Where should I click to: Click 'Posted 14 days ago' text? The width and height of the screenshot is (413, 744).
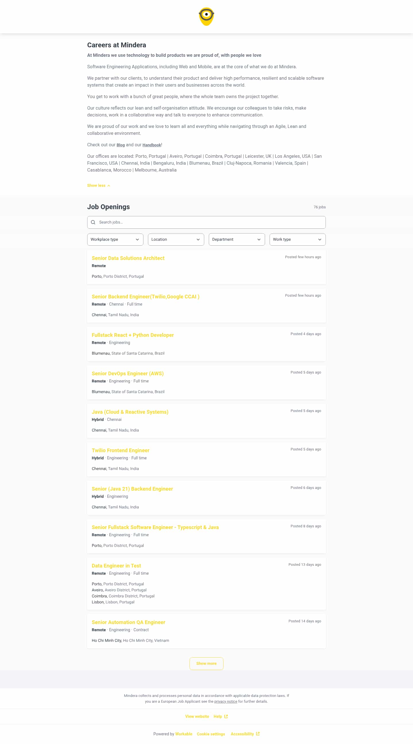[x=305, y=621]
